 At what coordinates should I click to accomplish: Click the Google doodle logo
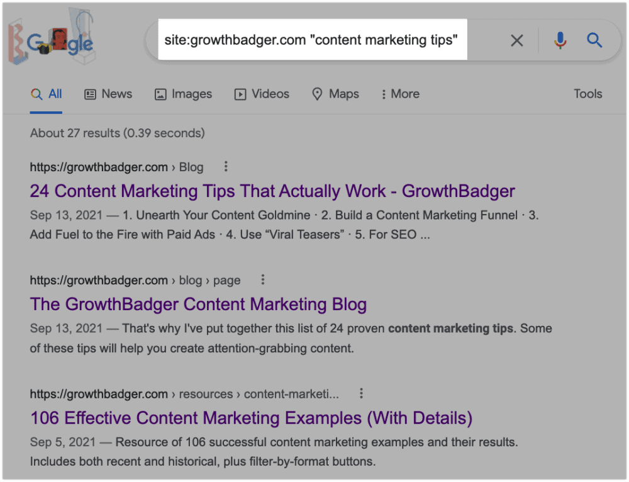tap(53, 38)
